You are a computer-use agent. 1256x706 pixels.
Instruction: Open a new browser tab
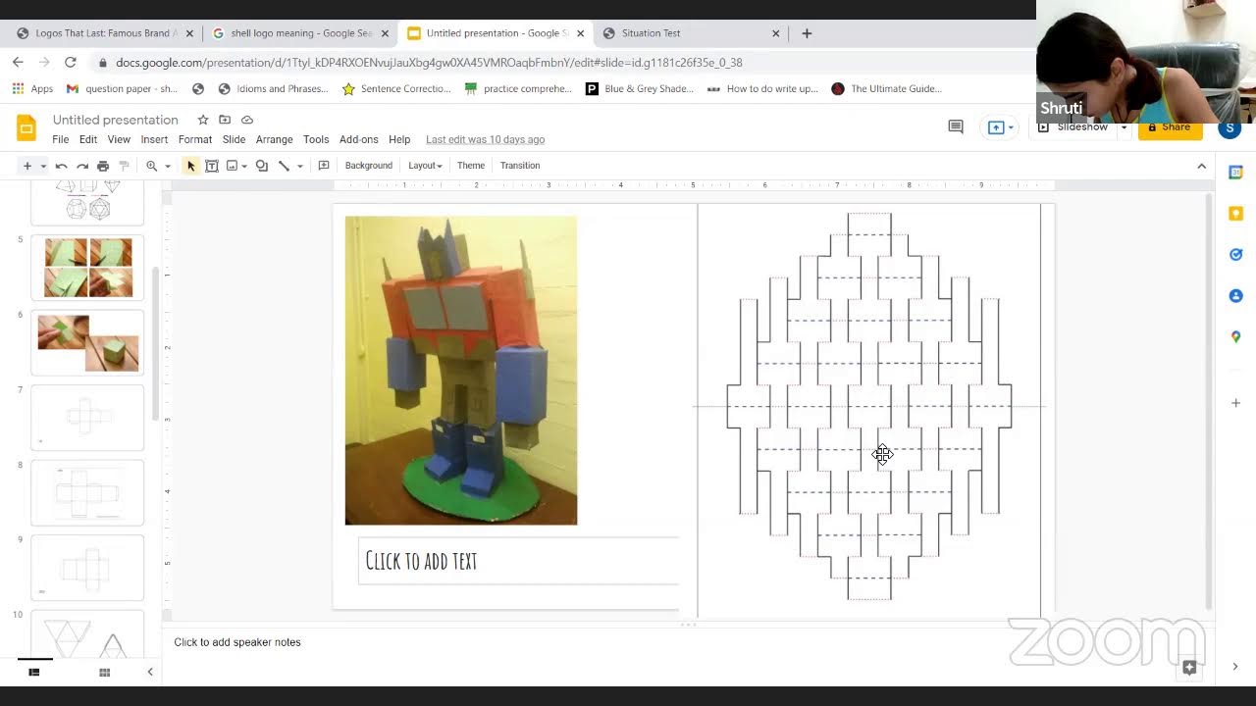click(x=807, y=33)
